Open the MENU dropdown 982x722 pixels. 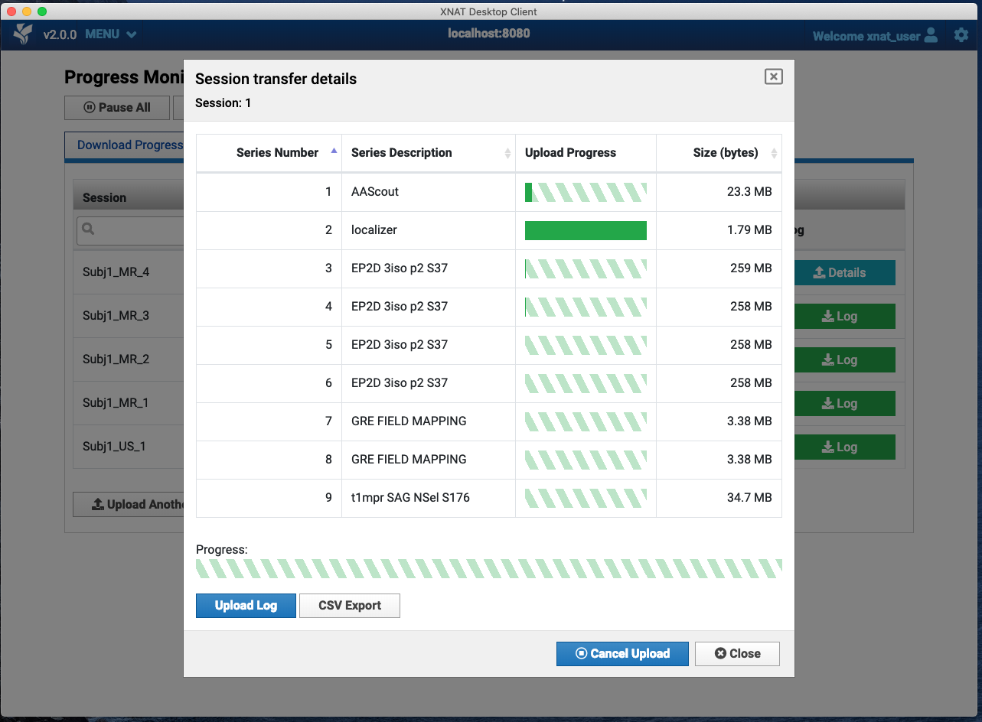[111, 34]
